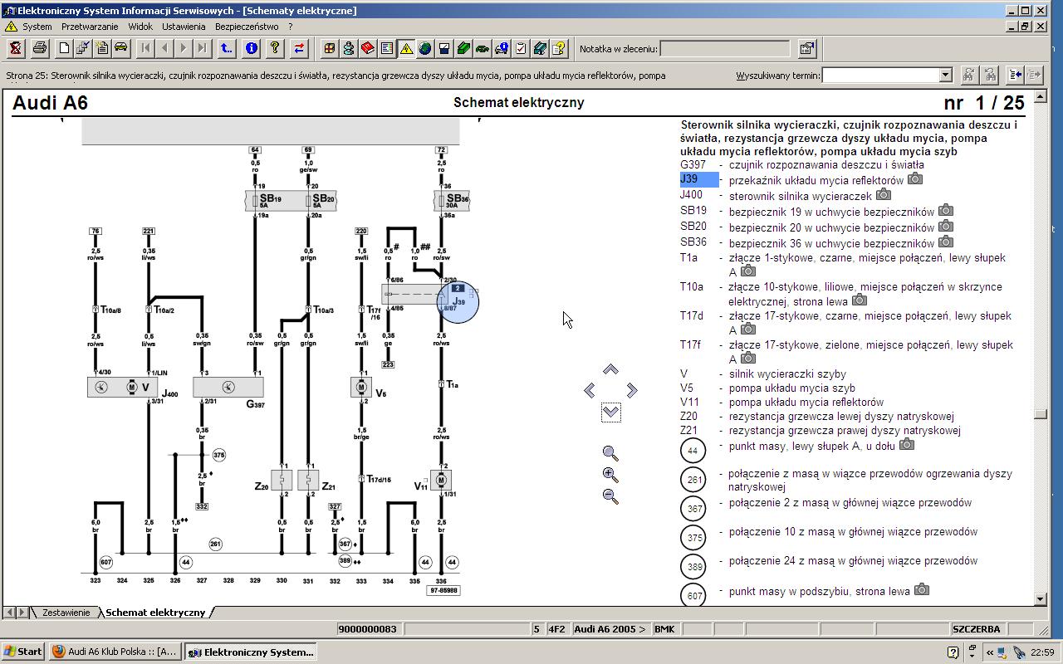This screenshot has height=664, width=1063.
Task: Pan the diagram right with the right arrow
Action: tap(632, 390)
